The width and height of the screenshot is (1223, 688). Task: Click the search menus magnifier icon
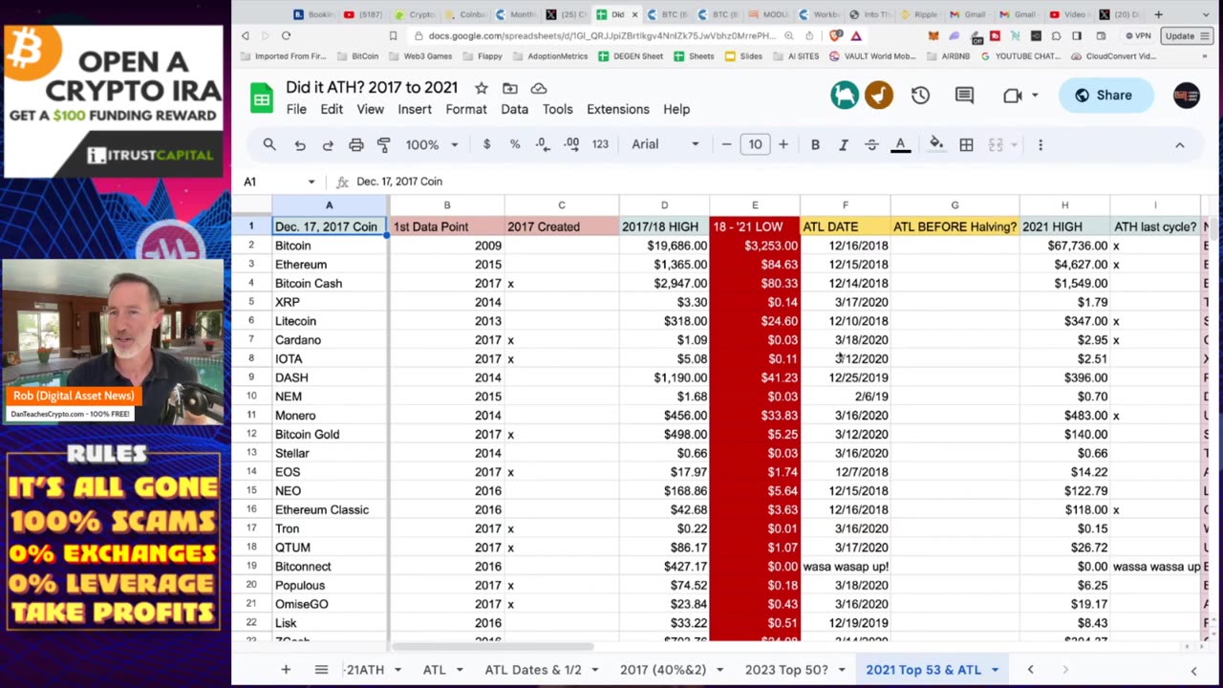tap(269, 144)
